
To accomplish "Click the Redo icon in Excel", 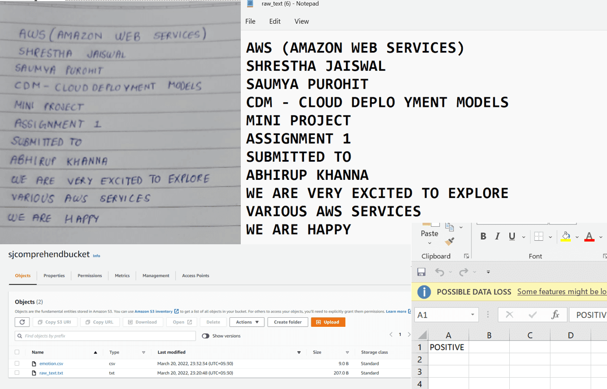I will [x=463, y=271].
